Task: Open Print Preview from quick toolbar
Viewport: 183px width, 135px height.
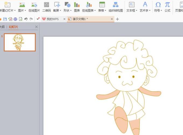Action: pyautogui.click(x=21, y=19)
